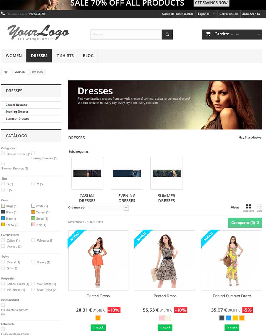The height and width of the screenshot is (336, 266).
Task: Select the orange swatch under Printed Dress
Action: tap(98, 318)
